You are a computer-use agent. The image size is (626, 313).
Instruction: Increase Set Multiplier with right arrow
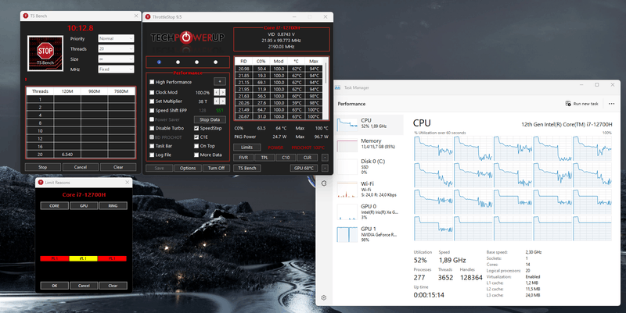coord(223,101)
